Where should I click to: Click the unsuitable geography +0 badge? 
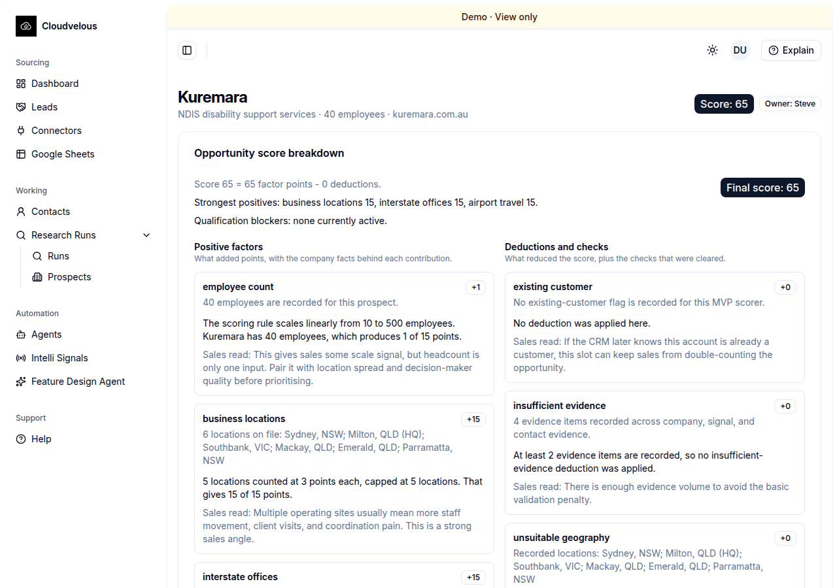pos(785,538)
